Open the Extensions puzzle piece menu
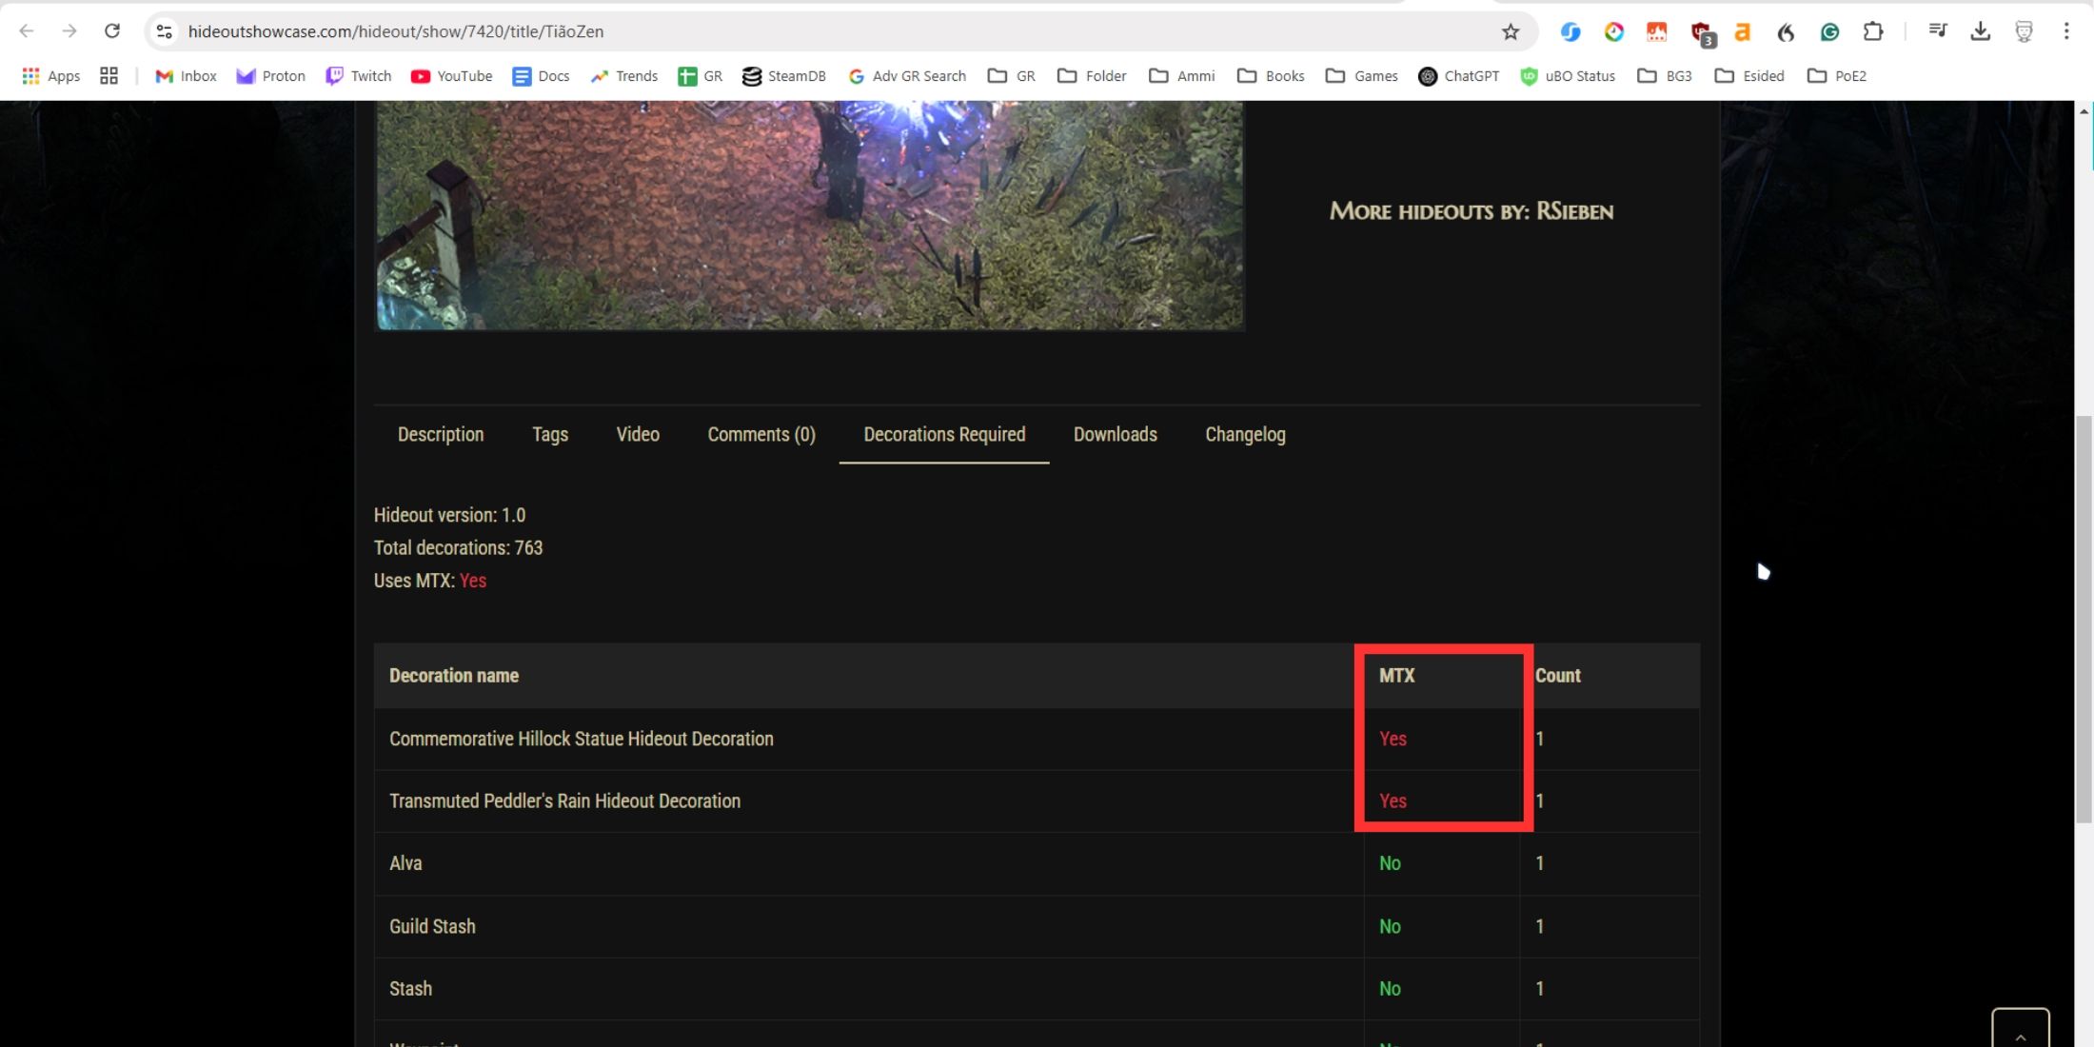 (x=1873, y=31)
